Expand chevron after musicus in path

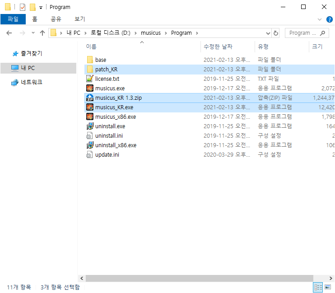tap(166, 33)
